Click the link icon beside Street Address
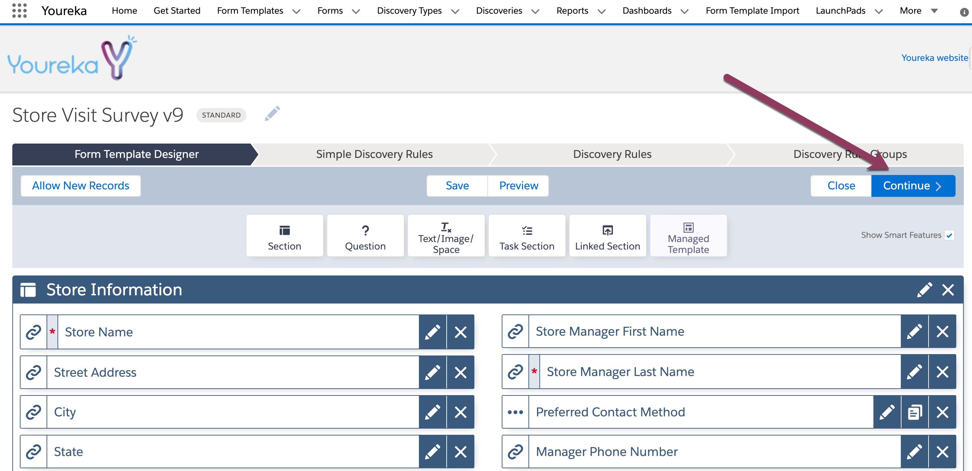This screenshot has height=471, width=972. 33,372
